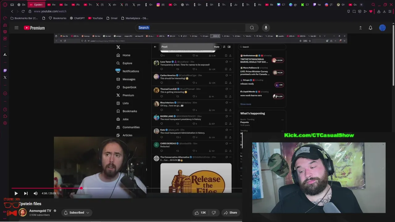The height and width of the screenshot is (222, 395).
Task: Open the Easy Setup sliders icon
Action: point(390,11)
